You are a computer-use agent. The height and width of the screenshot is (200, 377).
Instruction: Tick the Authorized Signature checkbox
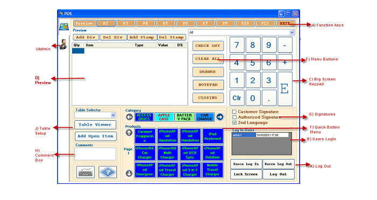[234, 117]
